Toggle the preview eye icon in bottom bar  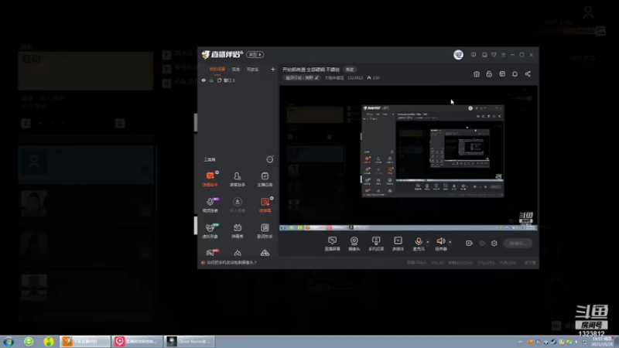pyautogui.click(x=482, y=244)
